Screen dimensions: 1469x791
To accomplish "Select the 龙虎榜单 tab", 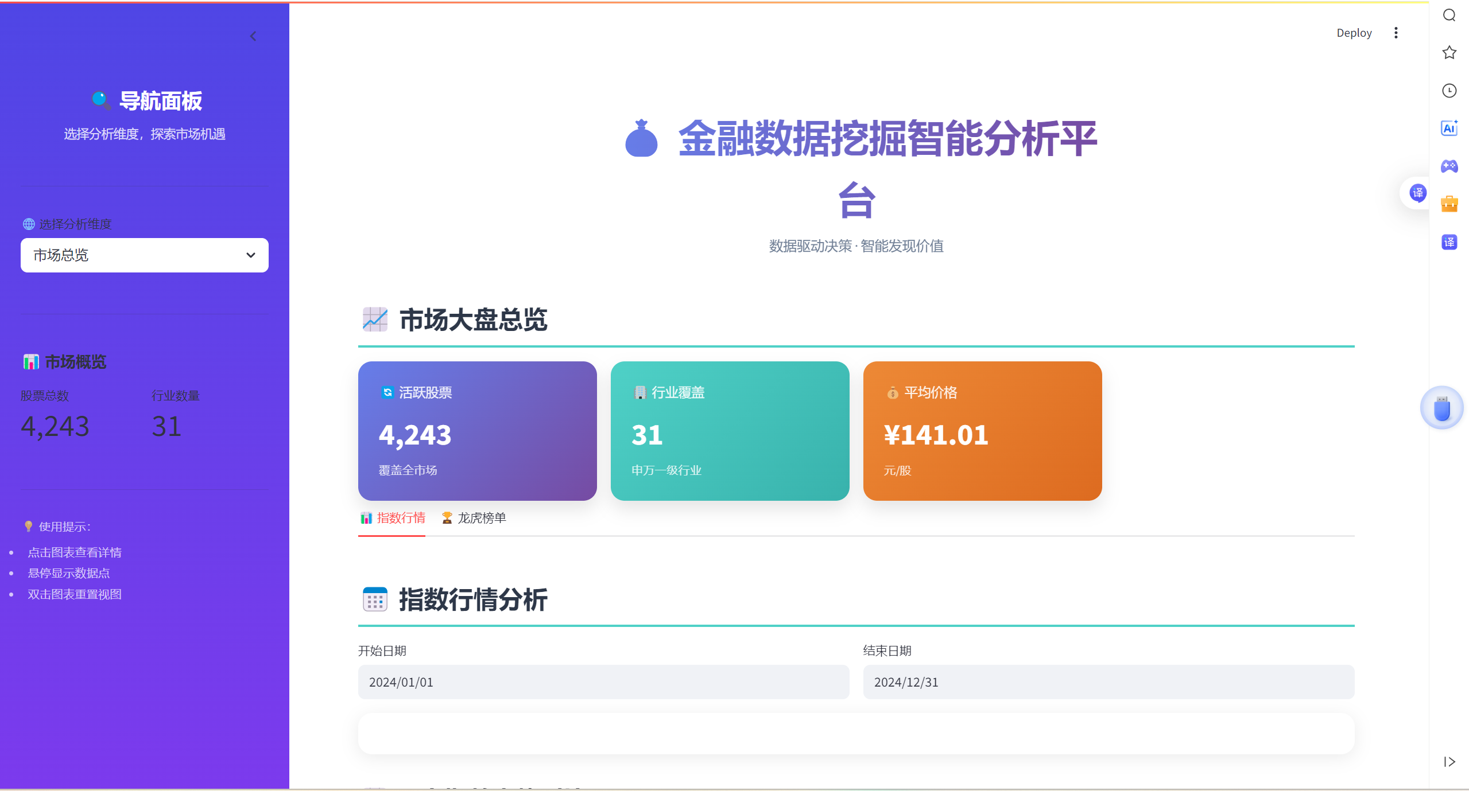I will point(474,517).
